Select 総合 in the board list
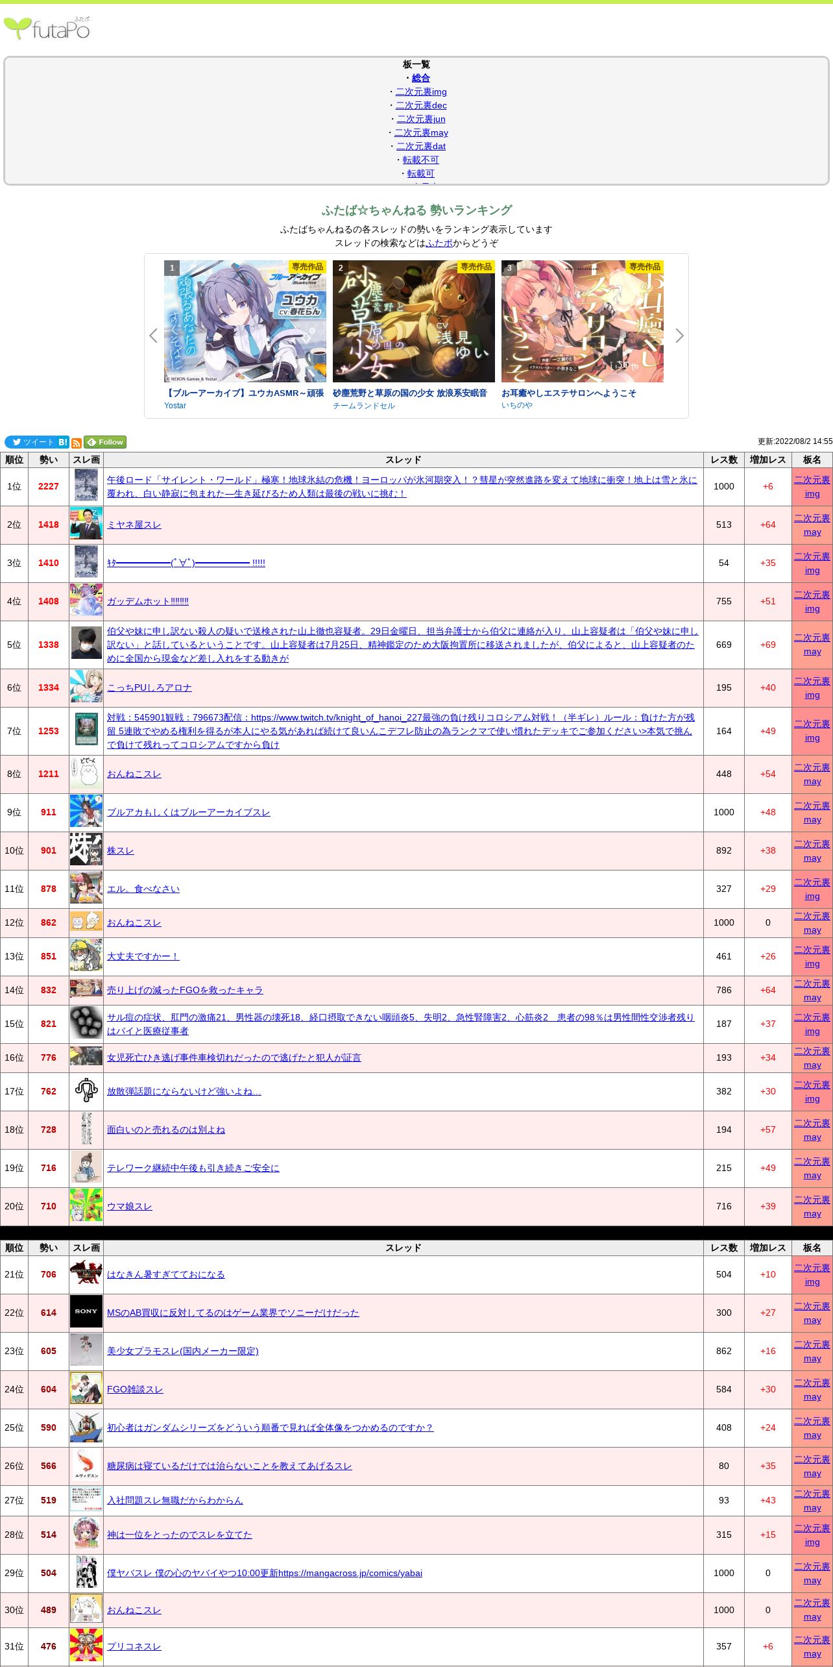Image resolution: width=833 pixels, height=1667 pixels. click(420, 78)
